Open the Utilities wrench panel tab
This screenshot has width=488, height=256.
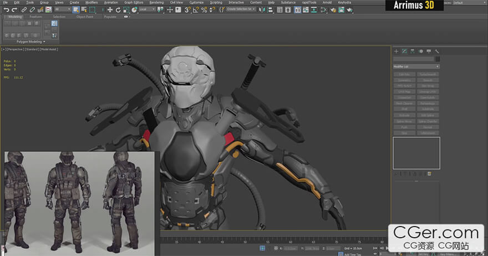pyautogui.click(x=437, y=52)
